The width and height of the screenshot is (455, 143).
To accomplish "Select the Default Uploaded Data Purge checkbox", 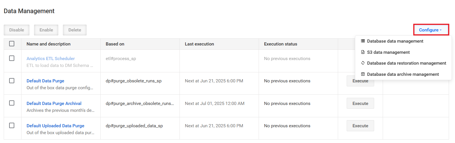I will pyautogui.click(x=12, y=125).
